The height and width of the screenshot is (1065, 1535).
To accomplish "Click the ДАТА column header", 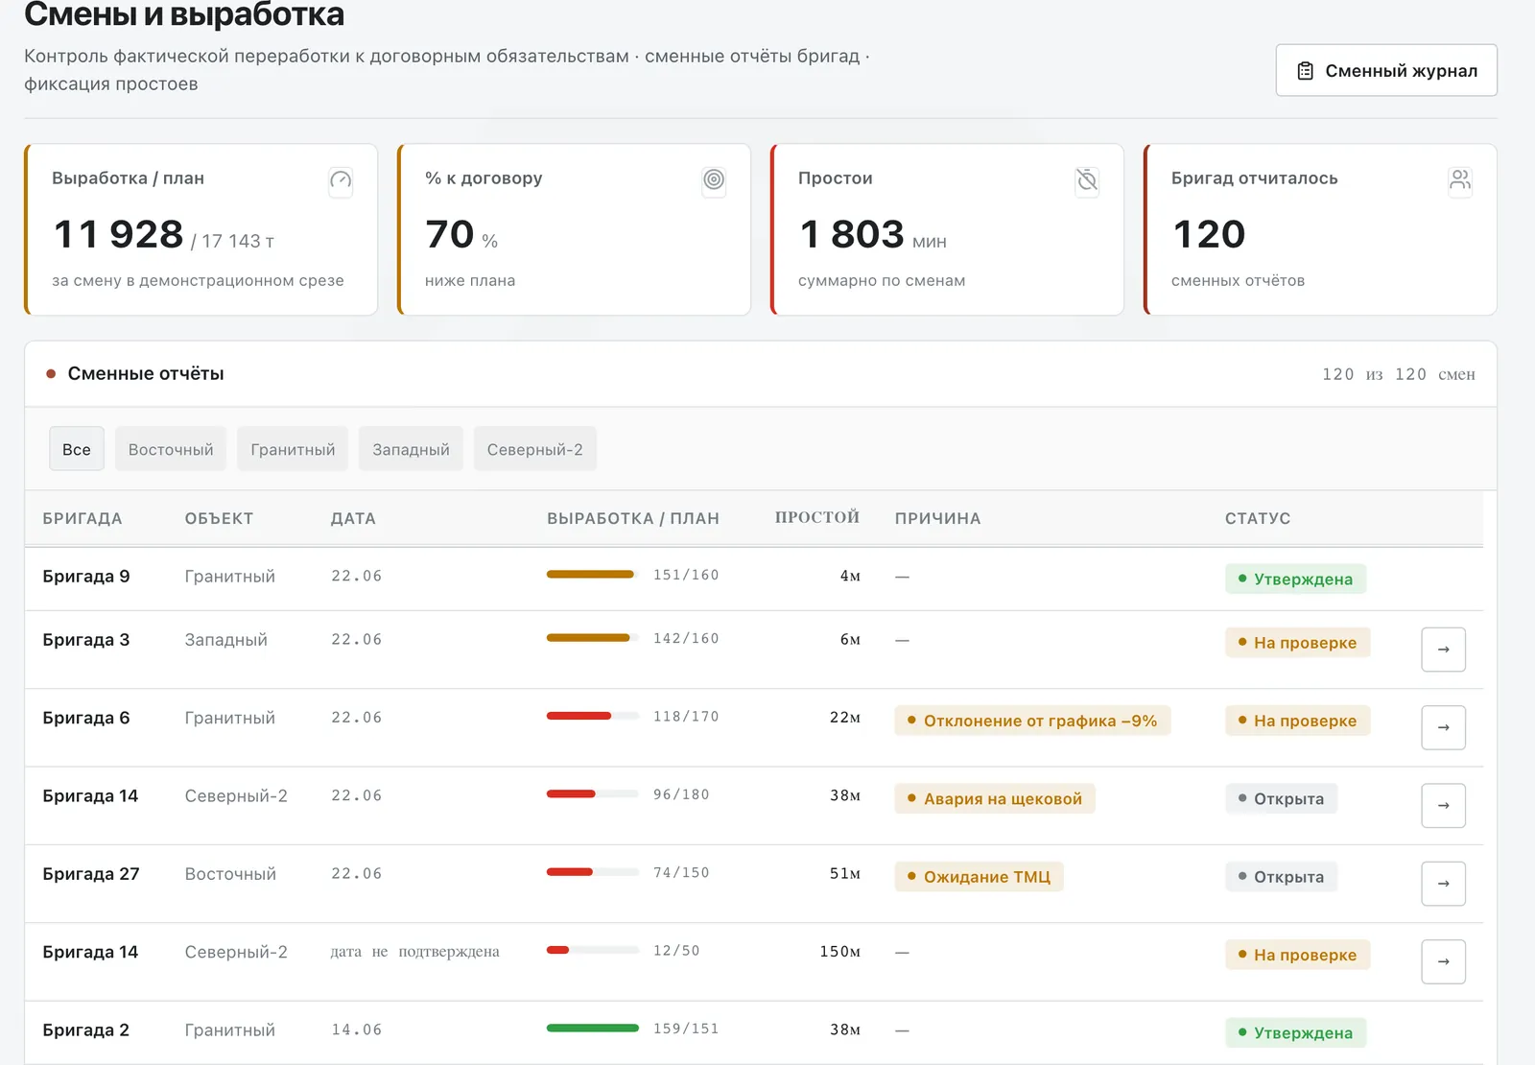I will click(353, 518).
